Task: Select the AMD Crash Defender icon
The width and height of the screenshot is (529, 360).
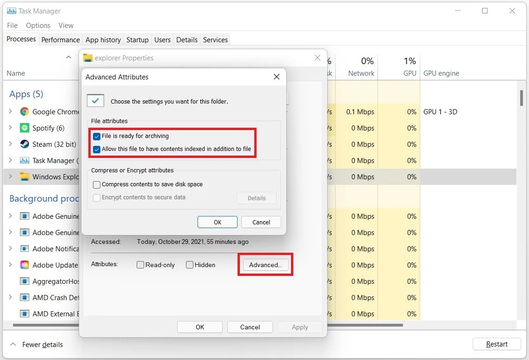Action: coord(24,297)
